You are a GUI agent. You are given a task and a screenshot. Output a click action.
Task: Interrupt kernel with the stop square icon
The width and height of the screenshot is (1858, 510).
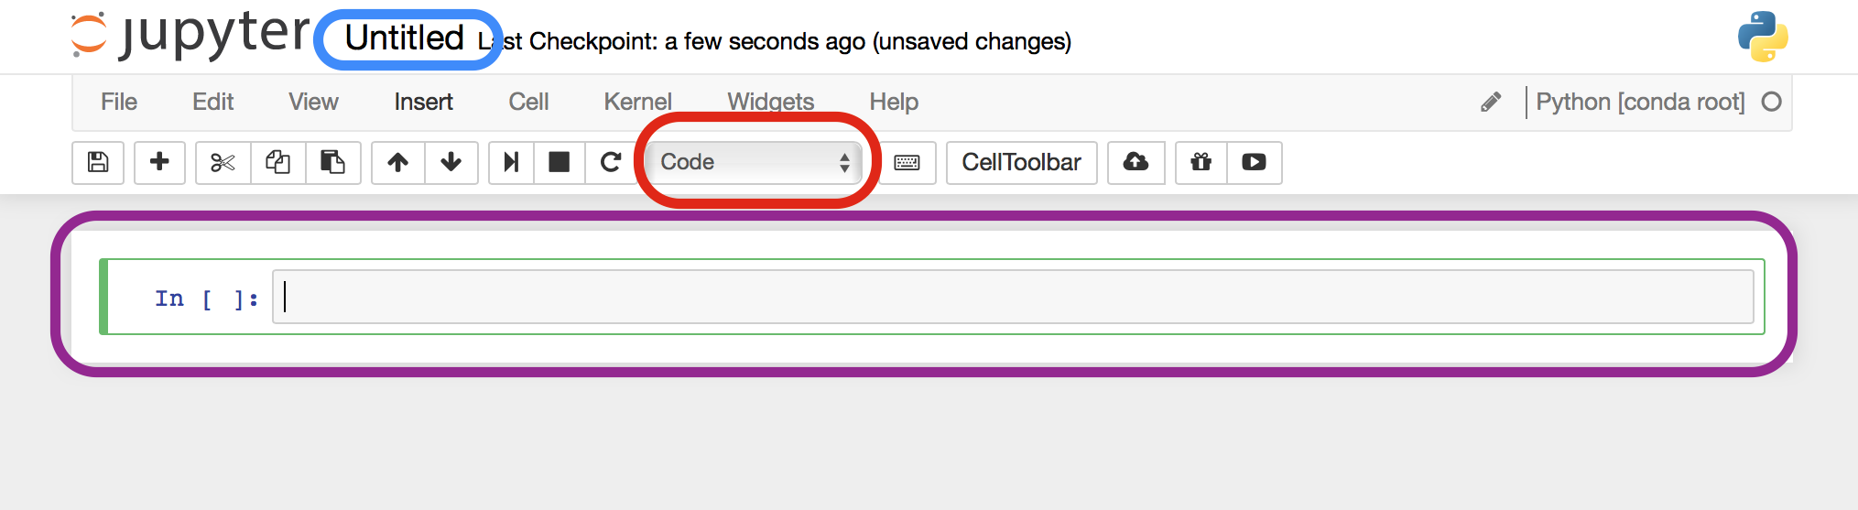click(x=559, y=162)
